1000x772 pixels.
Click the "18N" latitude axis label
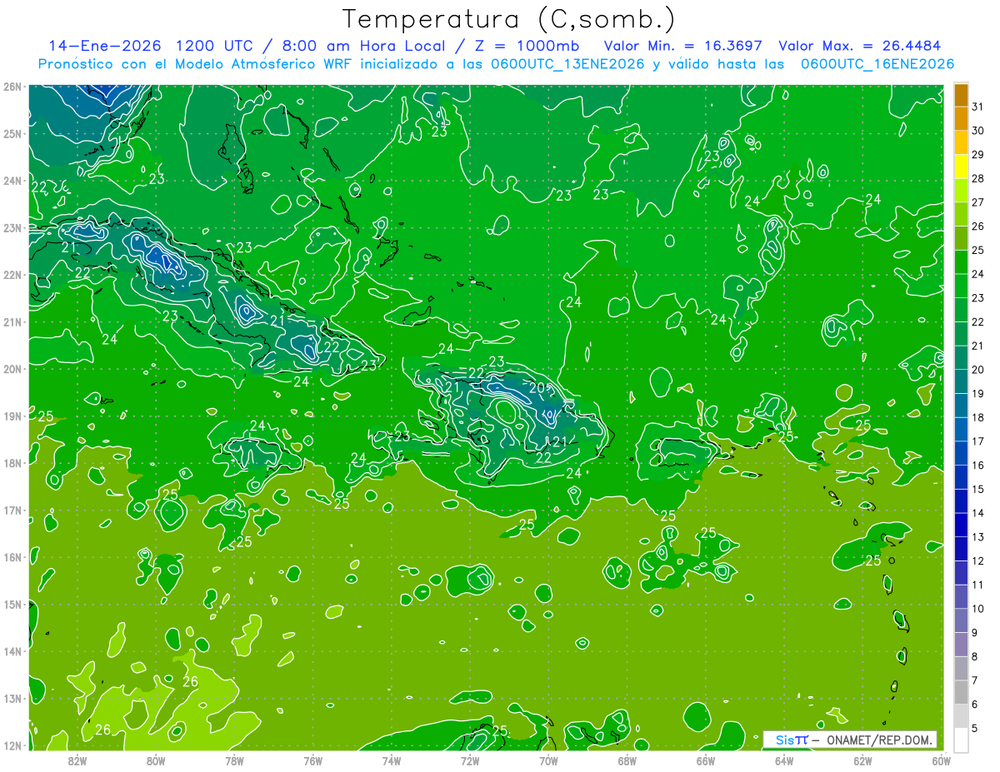coord(12,463)
